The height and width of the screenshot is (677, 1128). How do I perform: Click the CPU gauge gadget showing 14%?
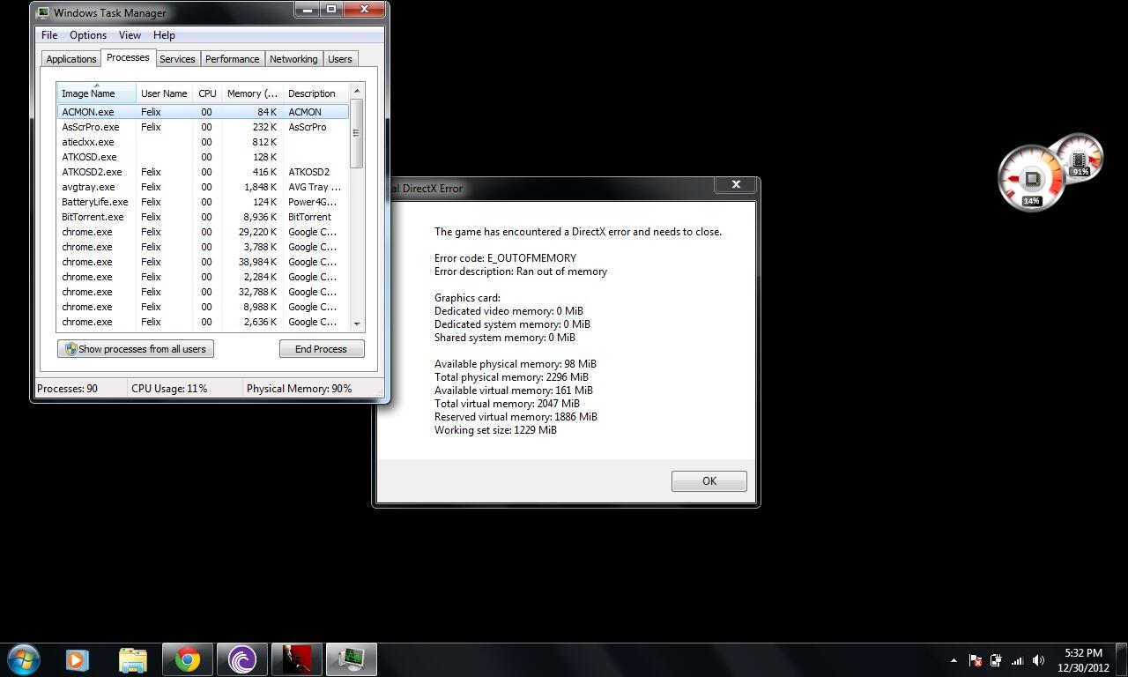(x=1030, y=179)
